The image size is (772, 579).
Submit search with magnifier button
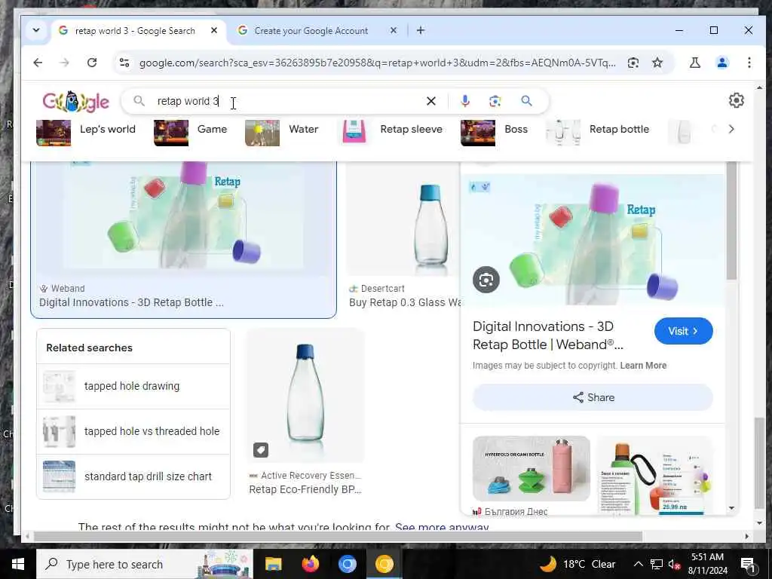(526, 101)
